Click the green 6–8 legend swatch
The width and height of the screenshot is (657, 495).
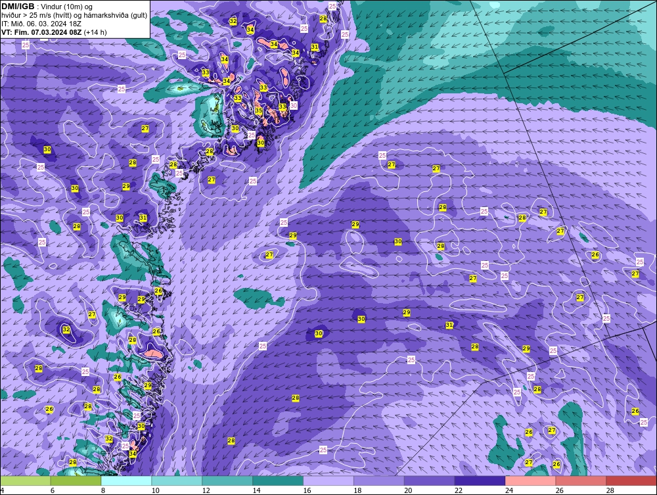pyautogui.click(x=76, y=481)
